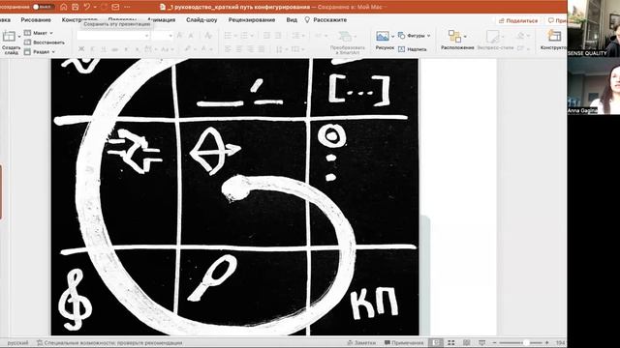This screenshot has width=620, height=348.
Task: Expand the Расположение dropdown arrow
Action: pyautogui.click(x=465, y=37)
